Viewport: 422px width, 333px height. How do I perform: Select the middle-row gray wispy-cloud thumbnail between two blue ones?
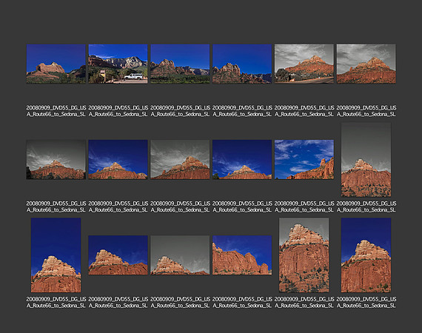pos(180,160)
